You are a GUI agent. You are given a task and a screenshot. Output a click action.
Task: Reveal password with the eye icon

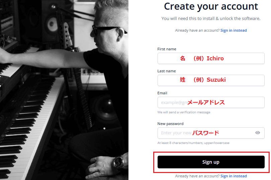coord(258,133)
